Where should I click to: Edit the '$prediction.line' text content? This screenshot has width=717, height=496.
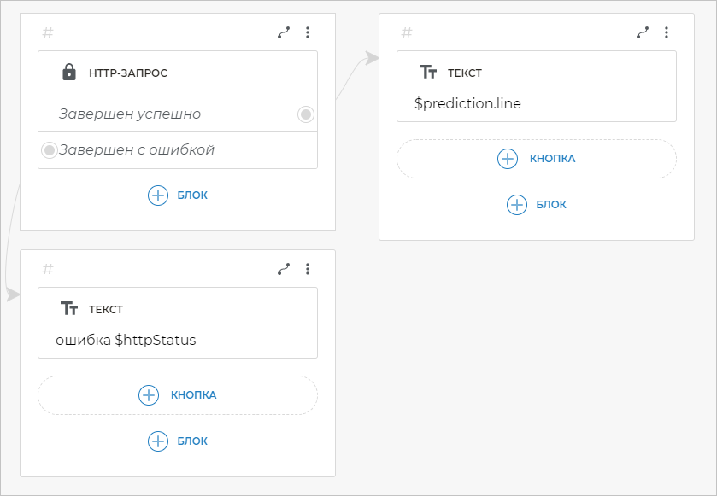point(467,104)
